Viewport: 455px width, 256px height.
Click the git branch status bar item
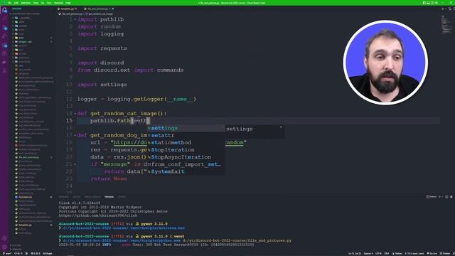tap(8, 253)
